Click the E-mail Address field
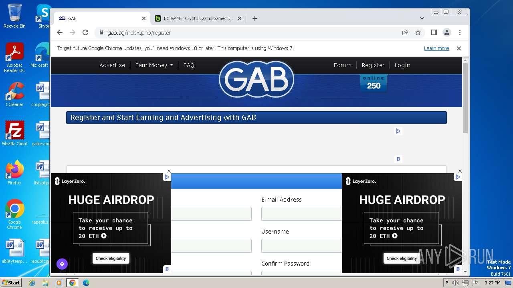 point(301,214)
